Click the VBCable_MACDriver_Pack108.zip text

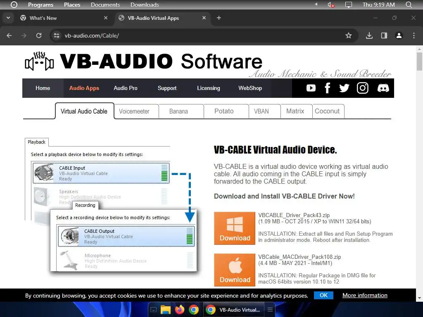tap(299, 257)
